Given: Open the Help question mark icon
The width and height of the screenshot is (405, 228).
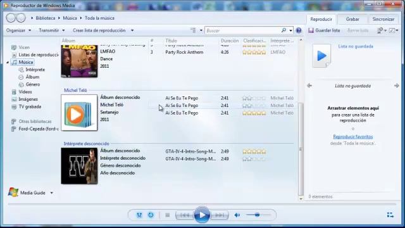Looking at the screenshot, I should tap(299, 30).
